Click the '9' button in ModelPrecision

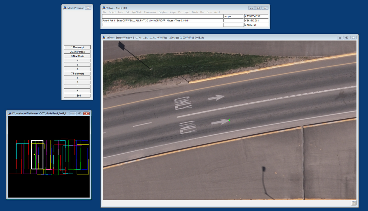[x=77, y=82]
